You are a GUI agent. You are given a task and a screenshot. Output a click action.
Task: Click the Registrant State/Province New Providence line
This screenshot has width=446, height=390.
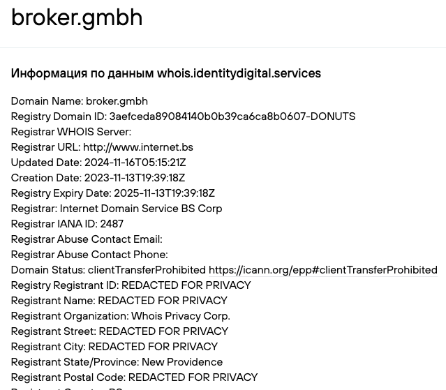117,362
